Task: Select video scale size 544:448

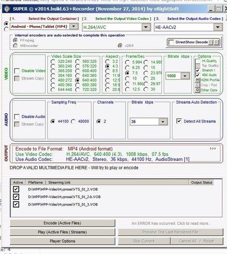Action: point(53,90)
